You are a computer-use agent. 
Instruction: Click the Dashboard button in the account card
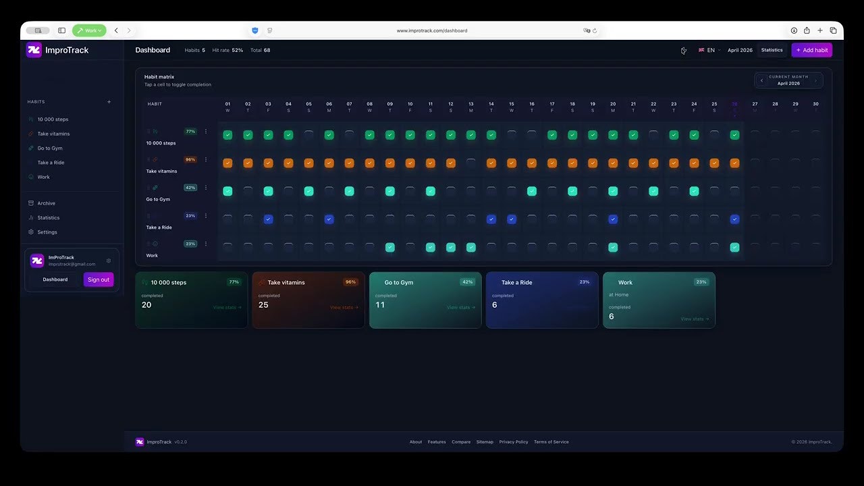coord(55,279)
